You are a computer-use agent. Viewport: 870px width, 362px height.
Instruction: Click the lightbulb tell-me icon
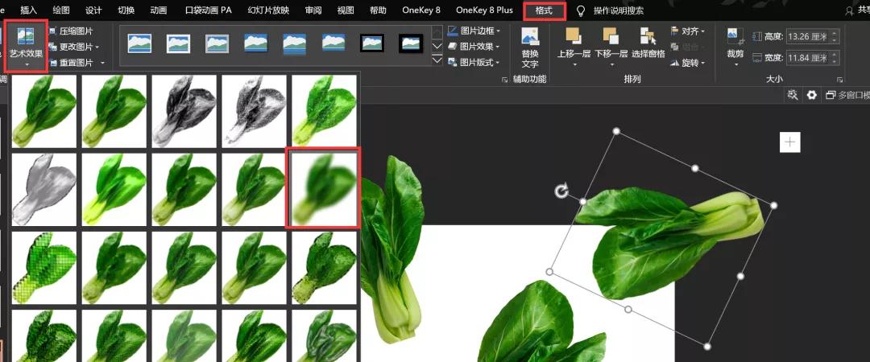[581, 10]
